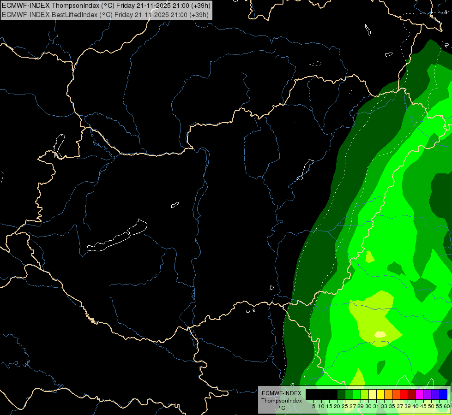Click legend tick value 50

432,406
